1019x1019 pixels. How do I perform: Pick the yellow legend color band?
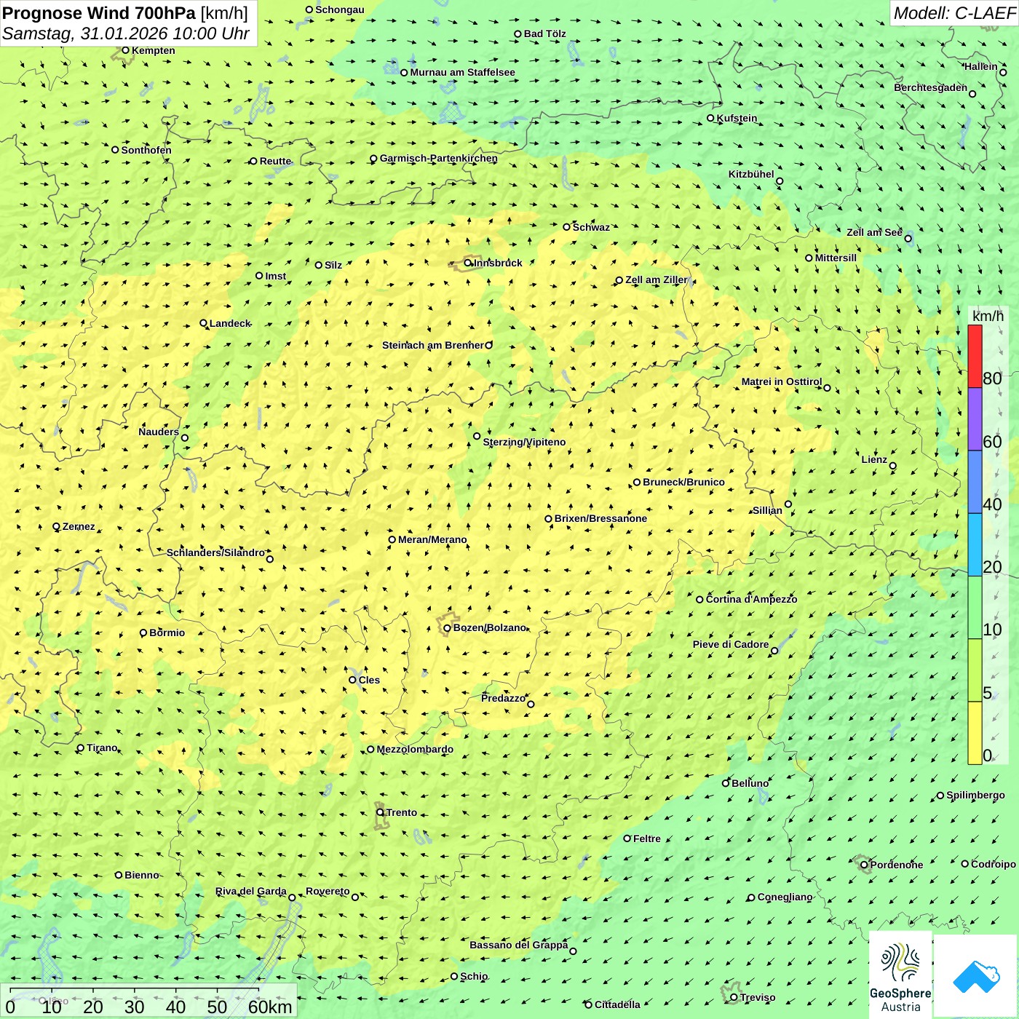point(975,733)
